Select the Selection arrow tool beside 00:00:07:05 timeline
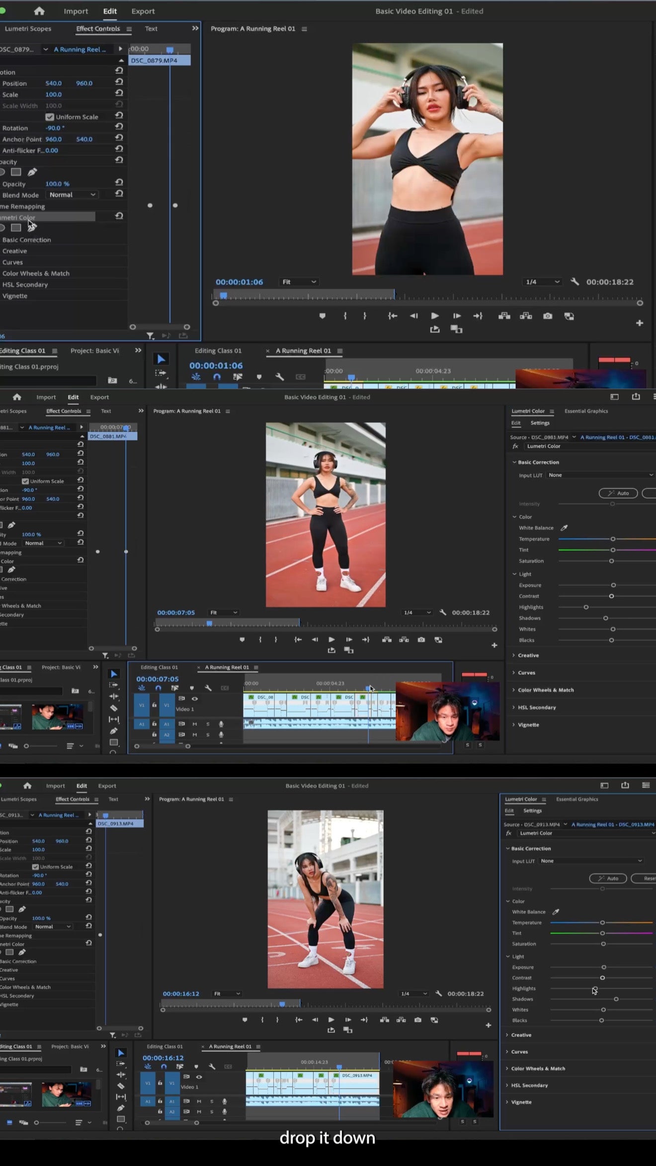 point(114,674)
